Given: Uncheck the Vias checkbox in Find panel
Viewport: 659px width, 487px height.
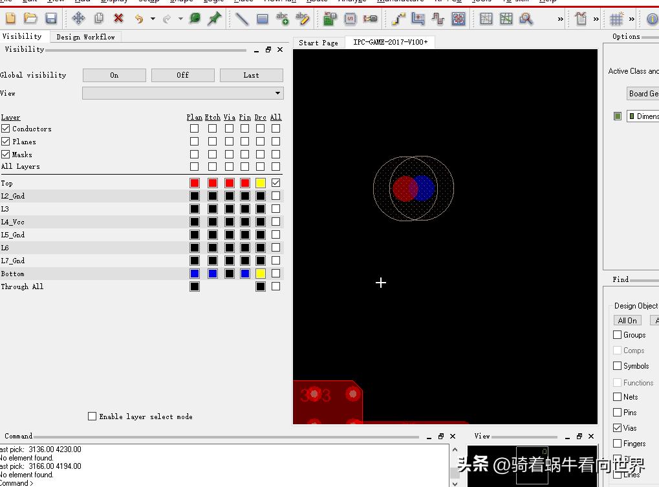Looking at the screenshot, I should tap(617, 428).
